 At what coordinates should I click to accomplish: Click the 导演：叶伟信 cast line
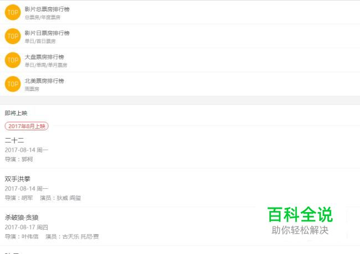(22, 237)
